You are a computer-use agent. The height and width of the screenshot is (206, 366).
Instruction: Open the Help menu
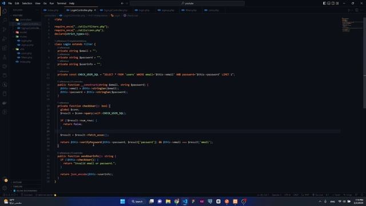71,3
